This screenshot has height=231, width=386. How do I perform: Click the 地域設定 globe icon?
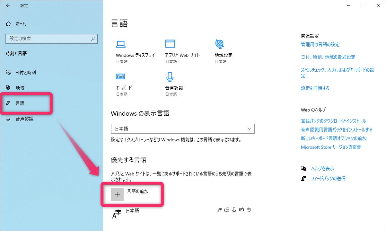coord(220,44)
